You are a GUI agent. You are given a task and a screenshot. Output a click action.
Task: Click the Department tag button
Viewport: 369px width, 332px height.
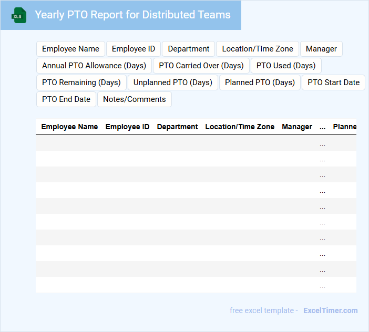pyautogui.click(x=188, y=49)
